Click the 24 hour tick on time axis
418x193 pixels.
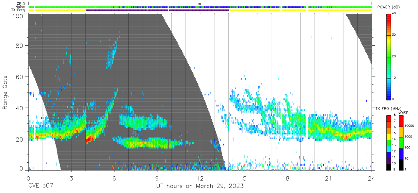point(372,178)
